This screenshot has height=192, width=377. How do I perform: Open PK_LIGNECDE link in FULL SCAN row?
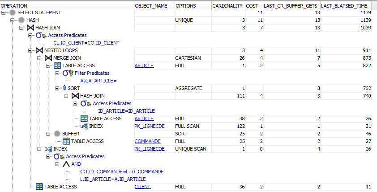click(150, 126)
